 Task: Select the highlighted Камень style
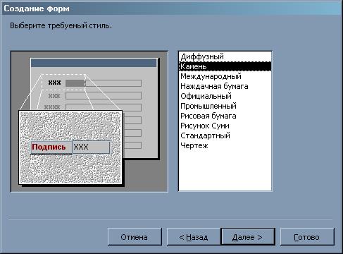[225, 66]
